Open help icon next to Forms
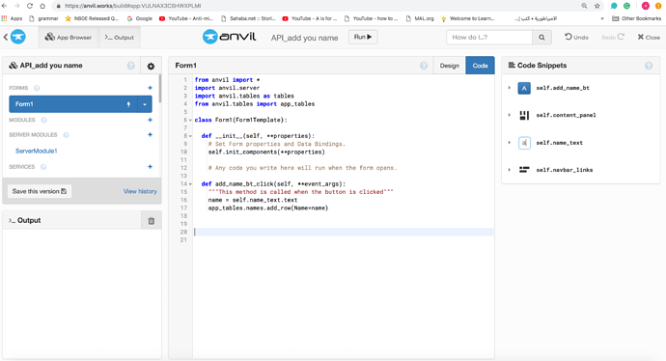666x361 pixels. pos(37,88)
